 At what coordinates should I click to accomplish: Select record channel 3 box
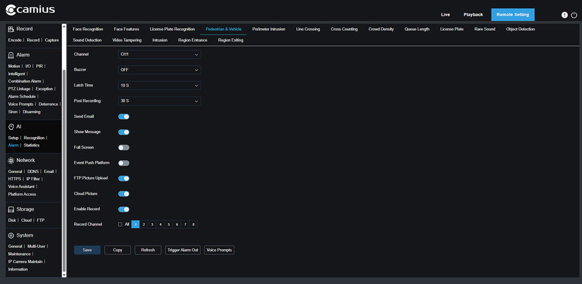pyautogui.click(x=152, y=224)
